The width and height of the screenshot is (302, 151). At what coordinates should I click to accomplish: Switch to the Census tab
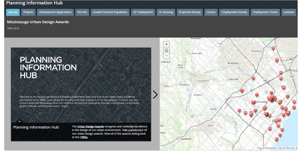(211, 12)
